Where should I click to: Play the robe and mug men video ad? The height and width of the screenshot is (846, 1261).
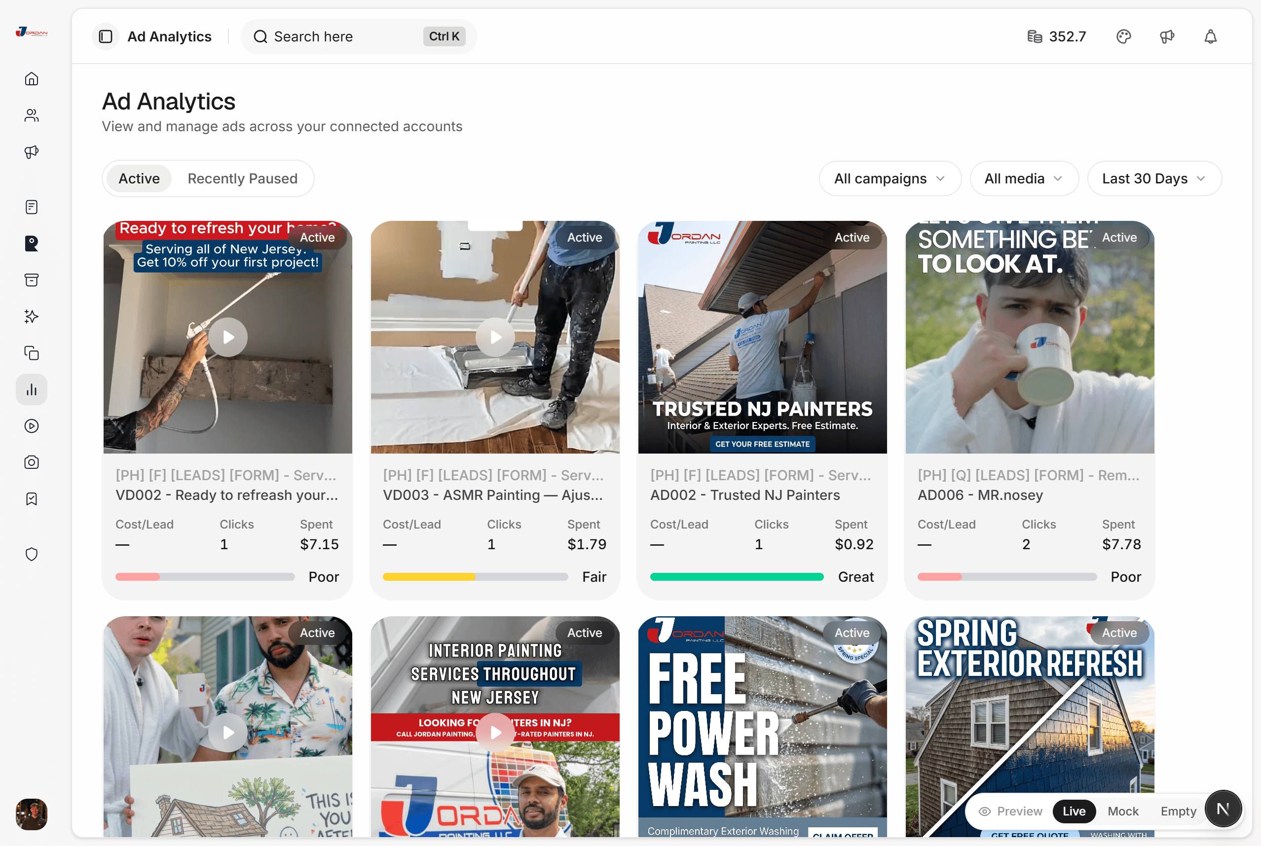tap(228, 733)
